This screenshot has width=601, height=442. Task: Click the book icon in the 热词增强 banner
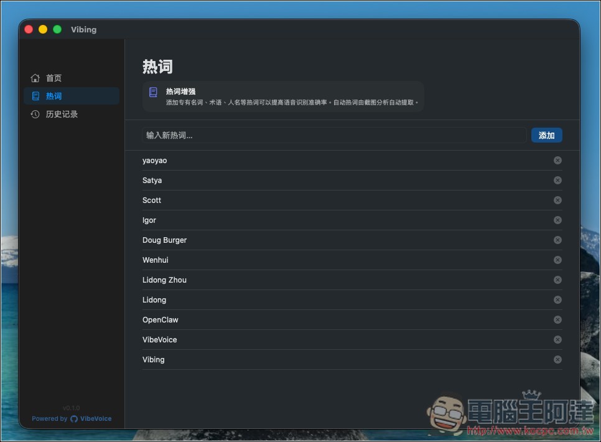click(x=152, y=92)
